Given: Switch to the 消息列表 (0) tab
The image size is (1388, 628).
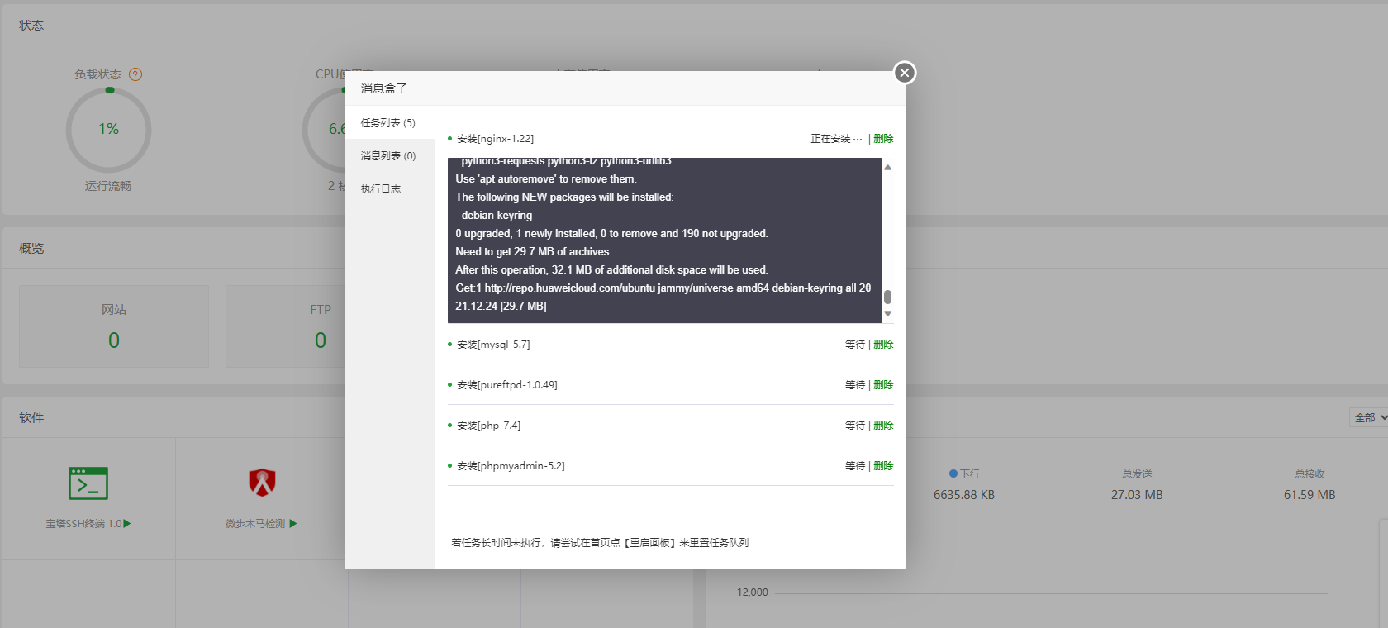Looking at the screenshot, I should point(388,155).
